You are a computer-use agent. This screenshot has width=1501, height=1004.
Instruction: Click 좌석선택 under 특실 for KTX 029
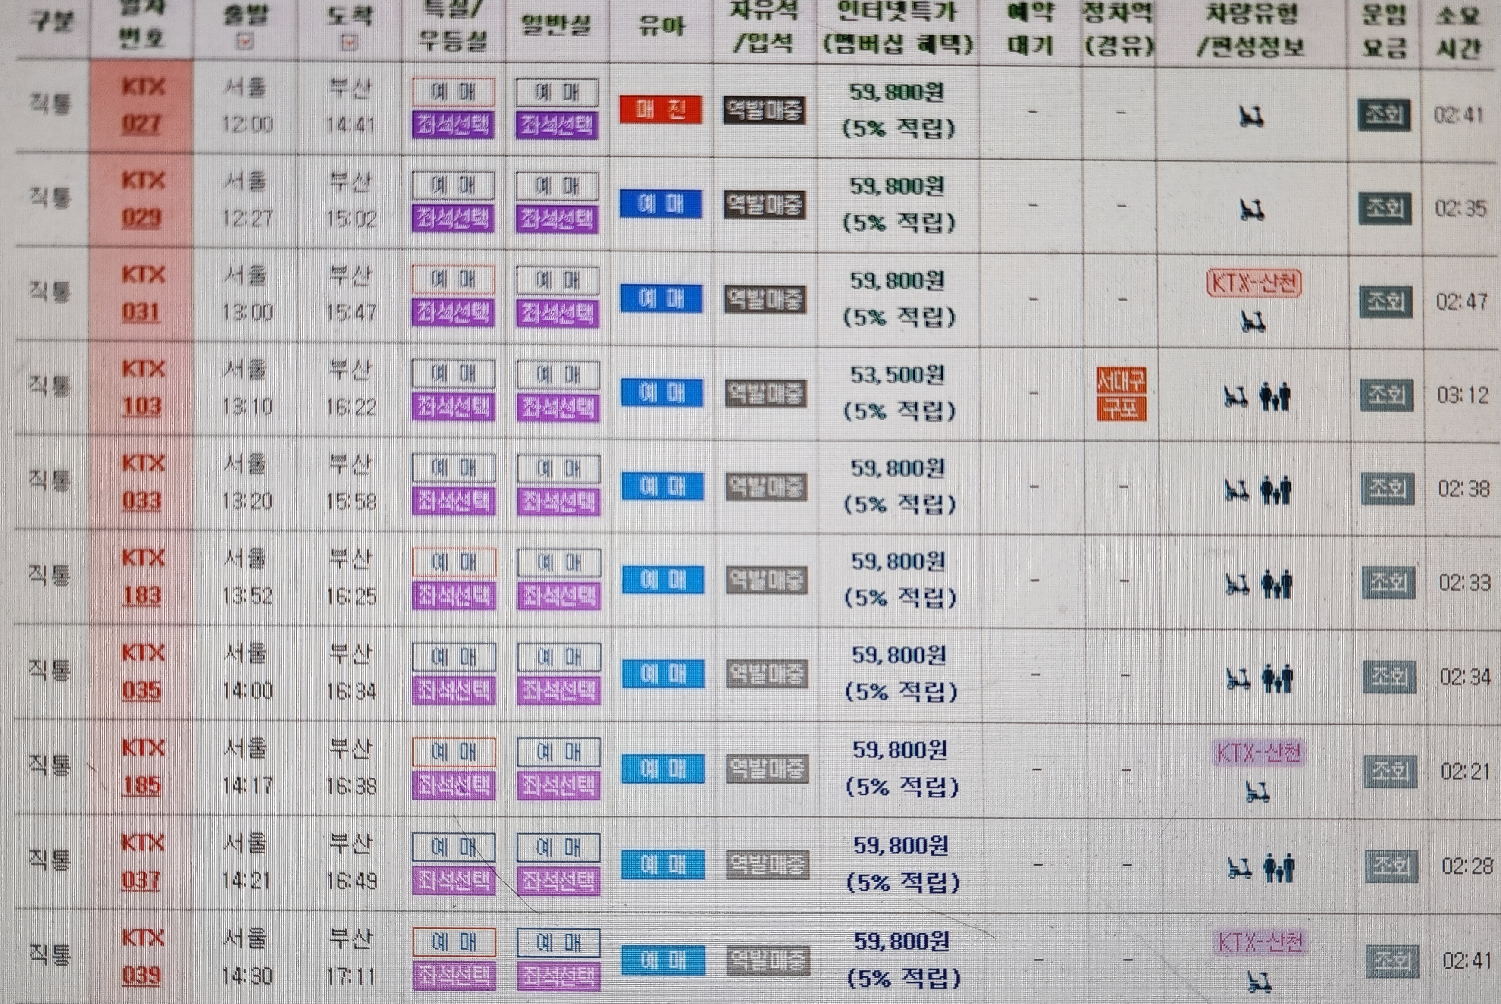click(x=452, y=219)
